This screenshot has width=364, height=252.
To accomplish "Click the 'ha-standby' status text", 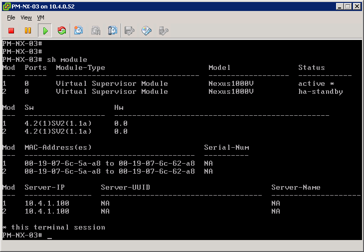I will coord(321,92).
